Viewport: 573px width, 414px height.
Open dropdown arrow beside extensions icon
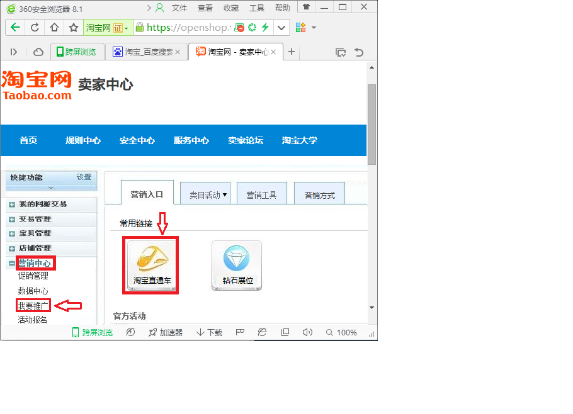click(314, 28)
